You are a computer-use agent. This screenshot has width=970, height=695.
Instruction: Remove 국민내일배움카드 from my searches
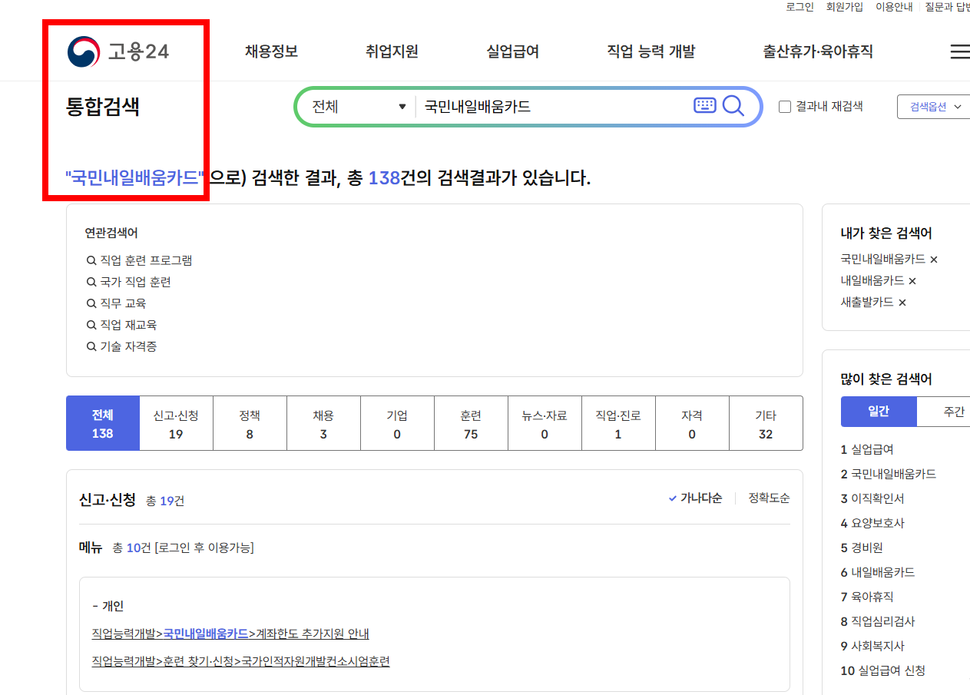pyautogui.click(x=934, y=260)
